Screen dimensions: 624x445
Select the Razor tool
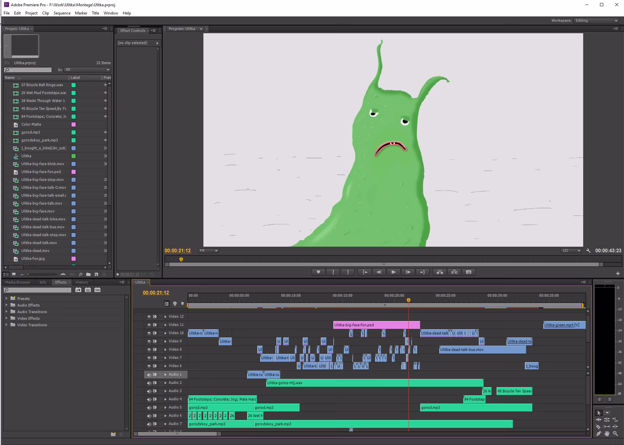pos(599,427)
